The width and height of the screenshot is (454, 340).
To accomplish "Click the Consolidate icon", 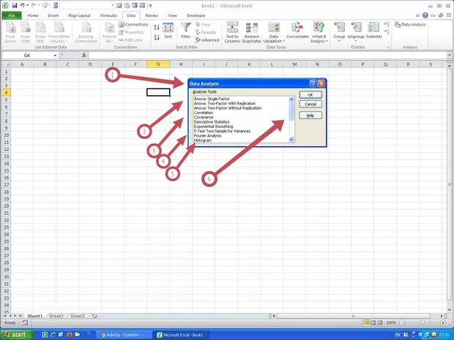I will coord(297,31).
